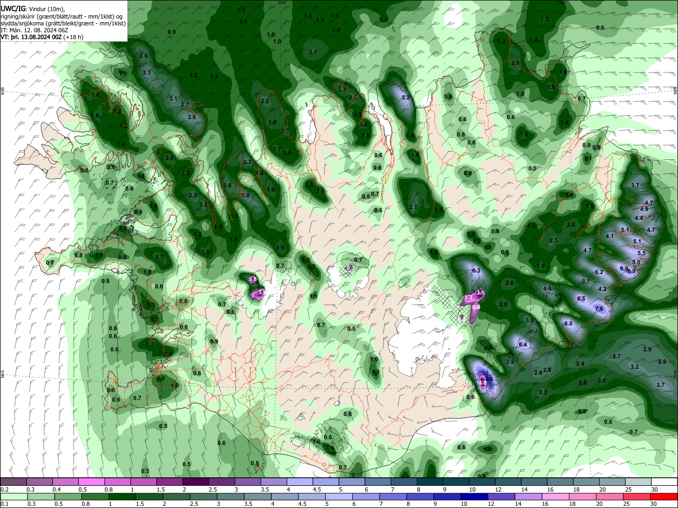Click the royal blue rain legend swatch labeled 9
Viewport: 678px width, 508px height.
coord(447,497)
